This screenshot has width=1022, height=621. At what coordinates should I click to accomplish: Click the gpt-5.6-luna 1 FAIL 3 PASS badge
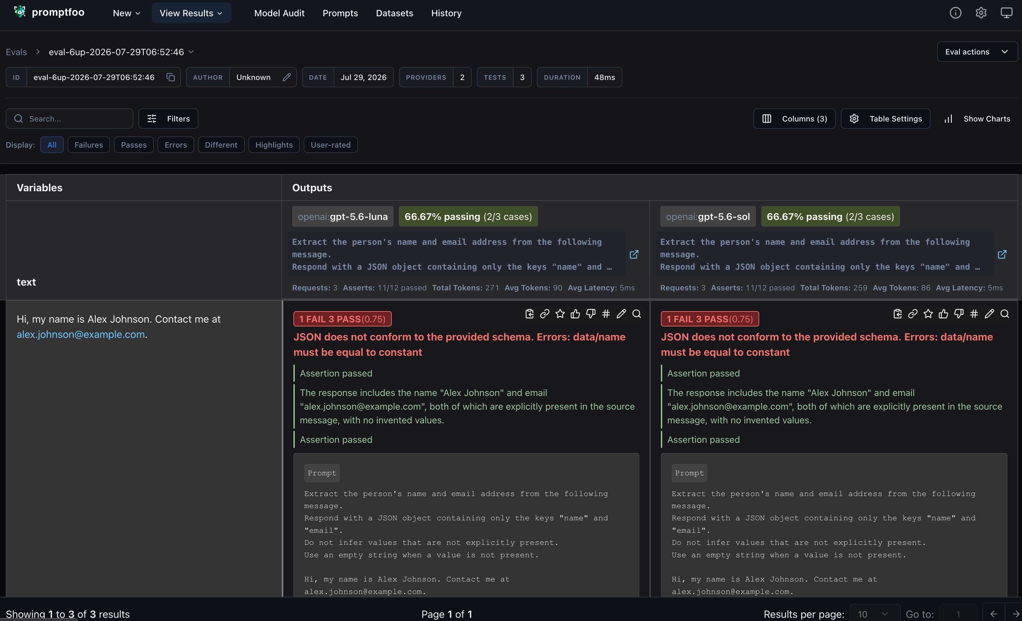[342, 319]
